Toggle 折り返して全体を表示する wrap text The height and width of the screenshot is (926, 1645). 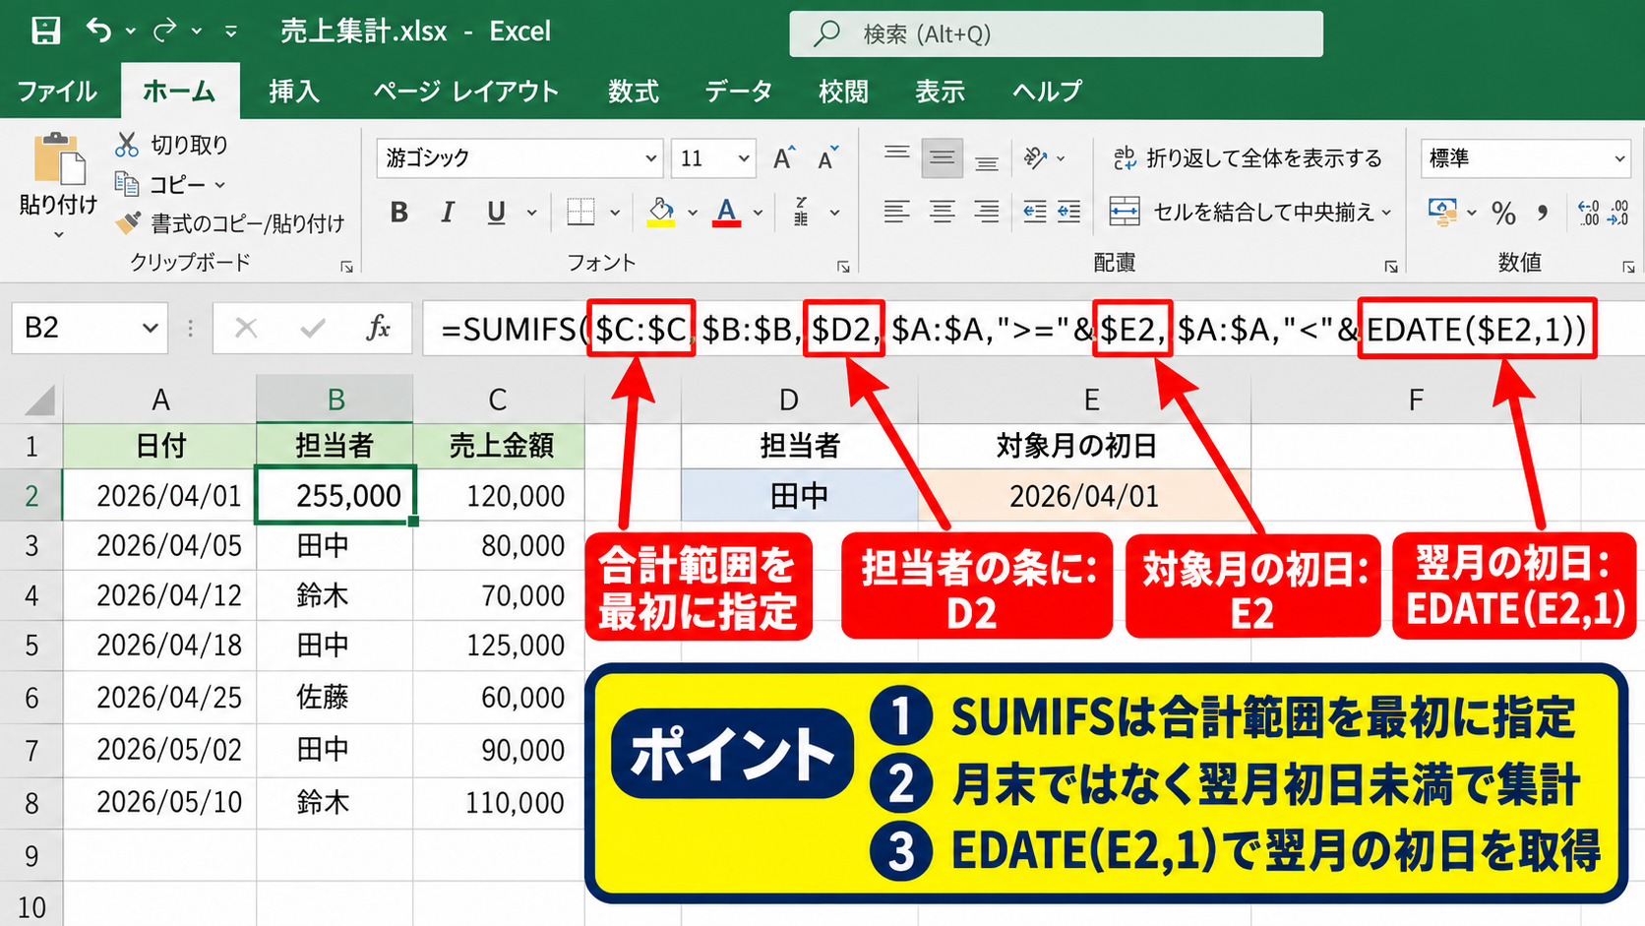pyautogui.click(x=1248, y=157)
